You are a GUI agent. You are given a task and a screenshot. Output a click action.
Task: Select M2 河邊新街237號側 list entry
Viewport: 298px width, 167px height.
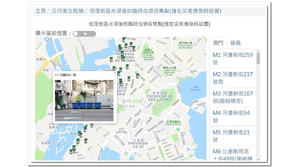tap(232, 78)
